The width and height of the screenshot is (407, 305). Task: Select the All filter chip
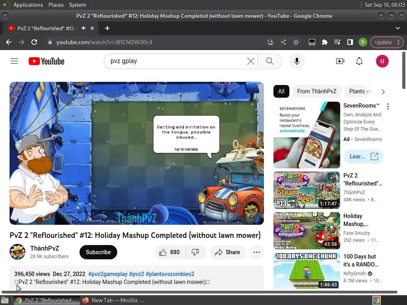coord(281,91)
